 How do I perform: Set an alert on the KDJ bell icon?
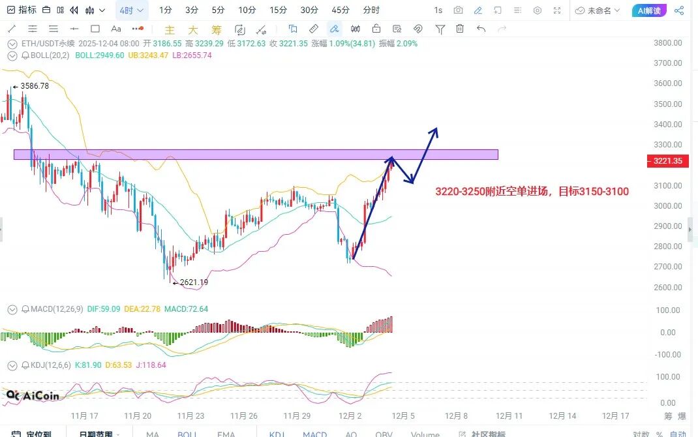click(x=26, y=365)
